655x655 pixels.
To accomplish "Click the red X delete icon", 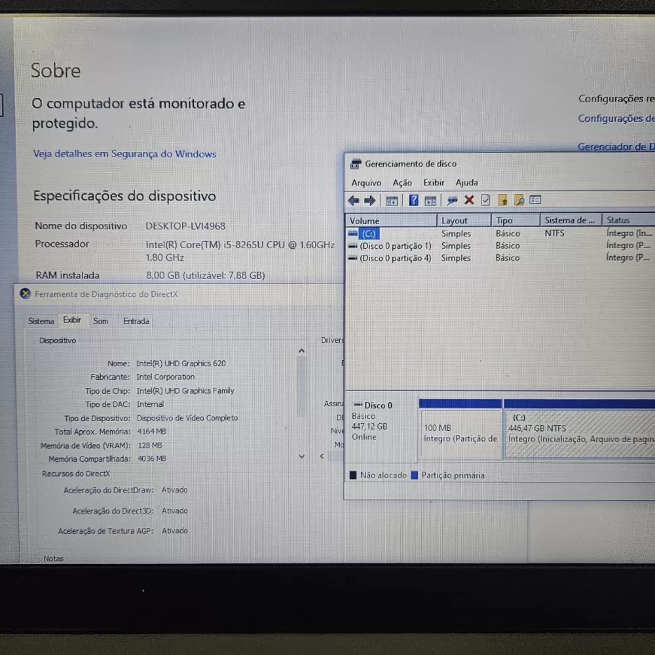I will [469, 200].
